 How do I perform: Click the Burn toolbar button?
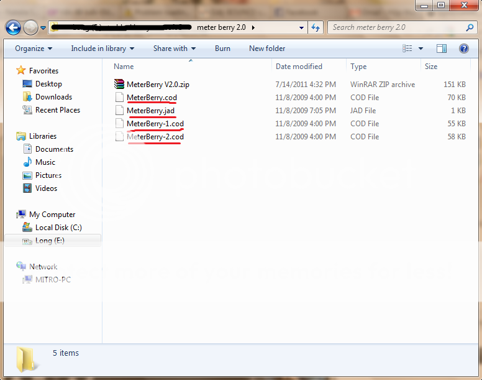(x=222, y=49)
